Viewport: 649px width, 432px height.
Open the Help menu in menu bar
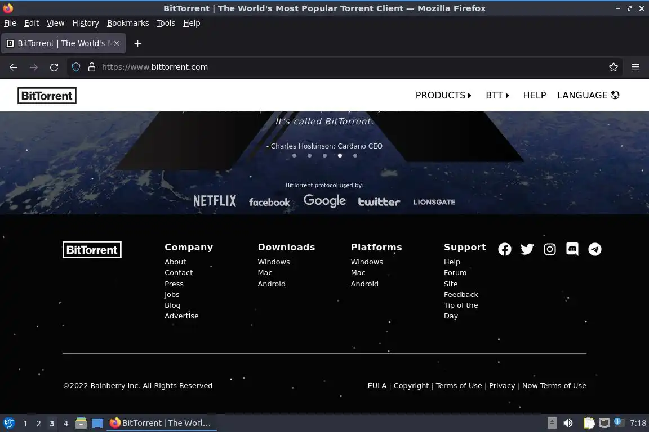coord(192,23)
